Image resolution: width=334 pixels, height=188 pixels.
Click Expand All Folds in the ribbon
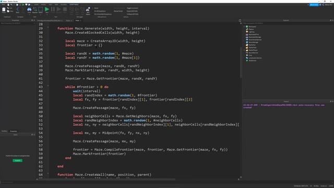pyautogui.click(x=132, y=11)
